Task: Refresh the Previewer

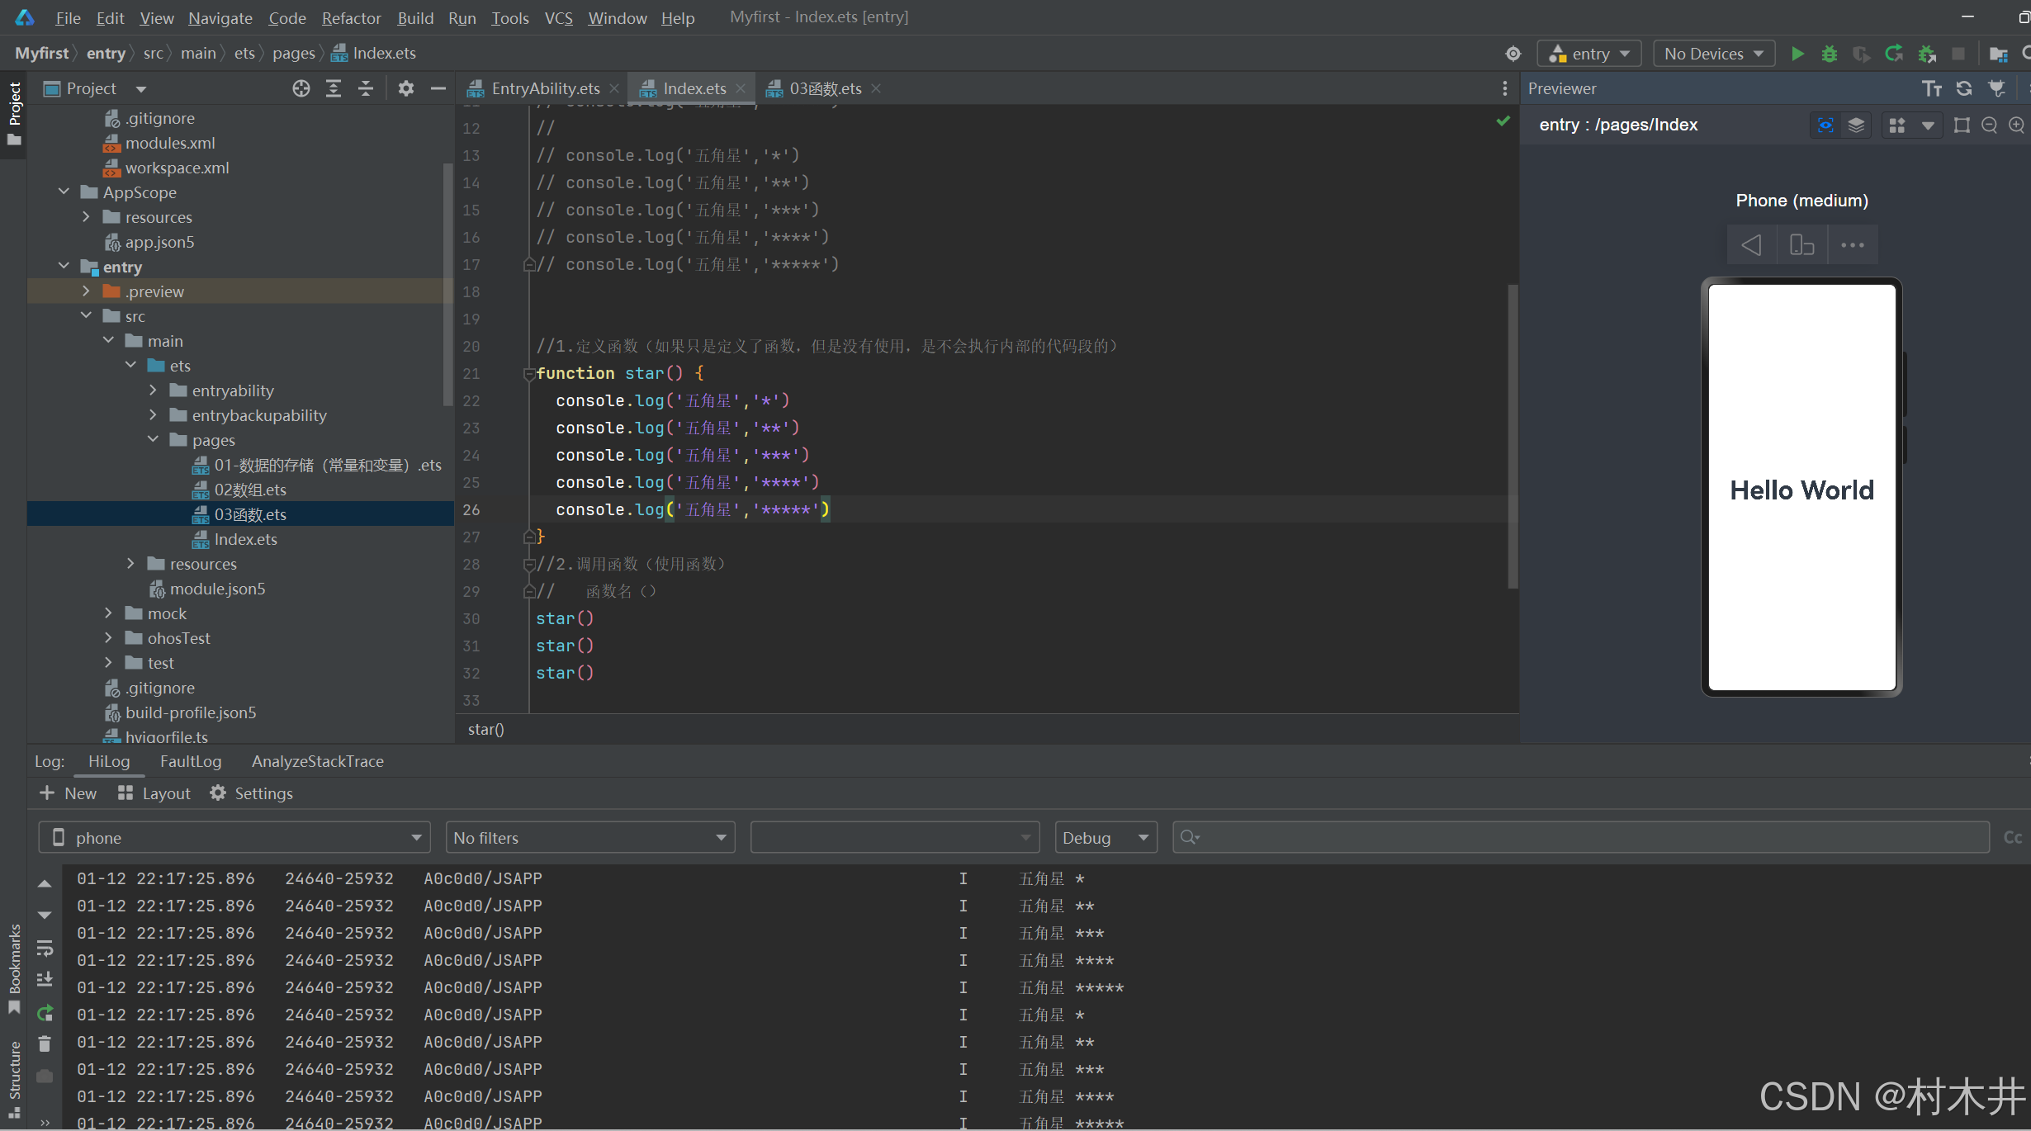Action: 1964,88
